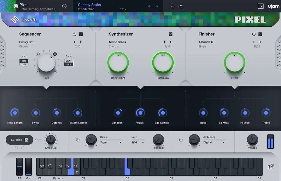Select next Synthesizer preset after Mario Brass
Viewport: 281px width, 181px height.
[x=171, y=42]
